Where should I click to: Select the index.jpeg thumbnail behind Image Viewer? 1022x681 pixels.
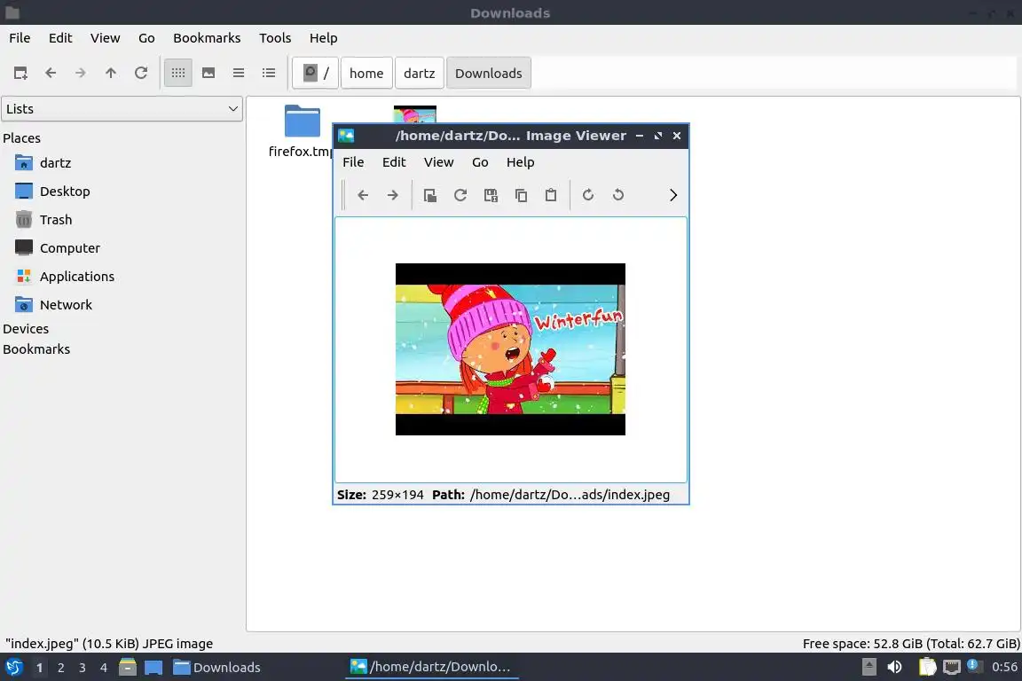415,114
